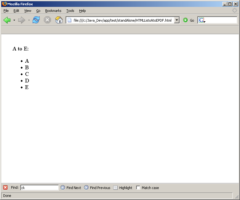This screenshot has width=240, height=200.
Task: Enable the Match case checkbox
Action: click(x=138, y=187)
